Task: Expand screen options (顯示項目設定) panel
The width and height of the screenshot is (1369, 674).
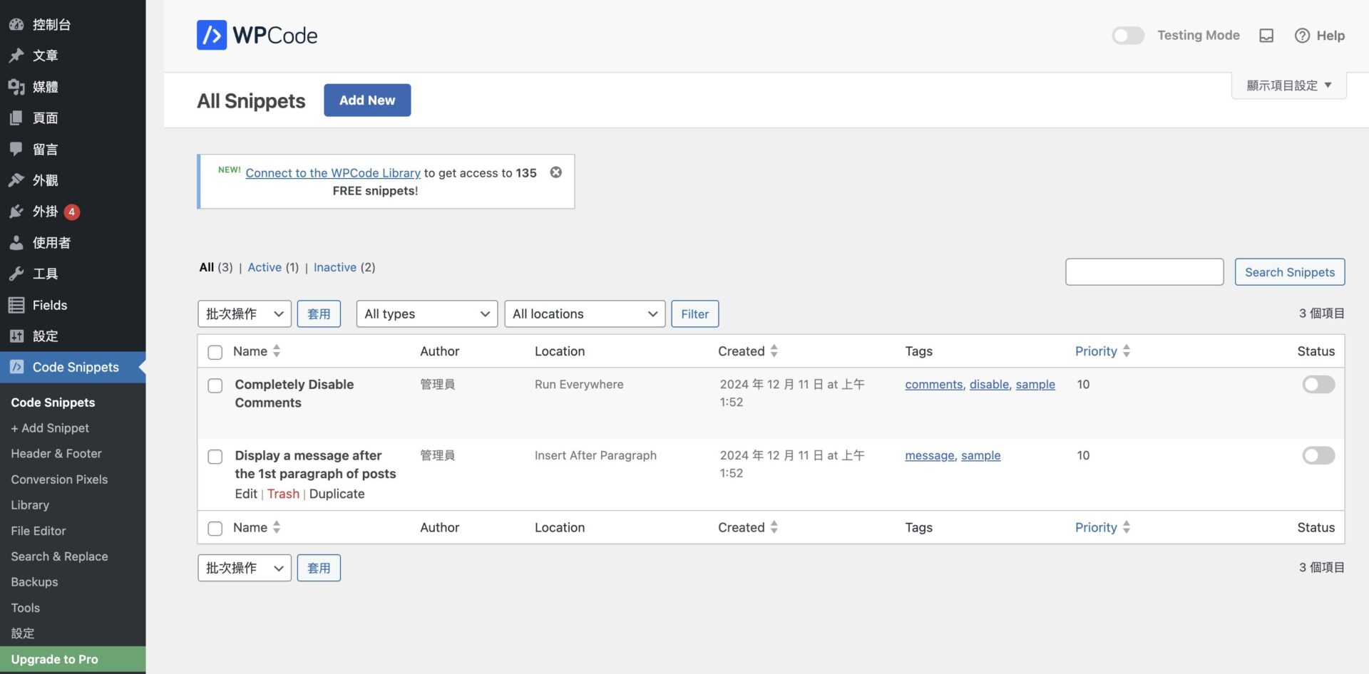Action: click(x=1288, y=85)
